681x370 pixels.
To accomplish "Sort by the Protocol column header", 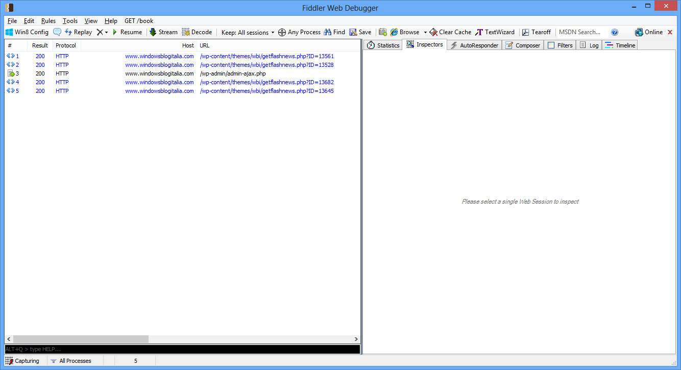I will click(x=67, y=45).
